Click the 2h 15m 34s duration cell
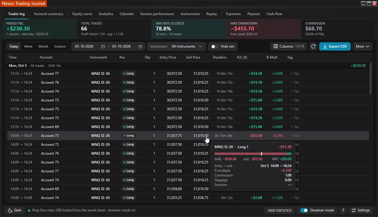Image resolution: width=378 pixels, height=217 pixels. point(223,135)
